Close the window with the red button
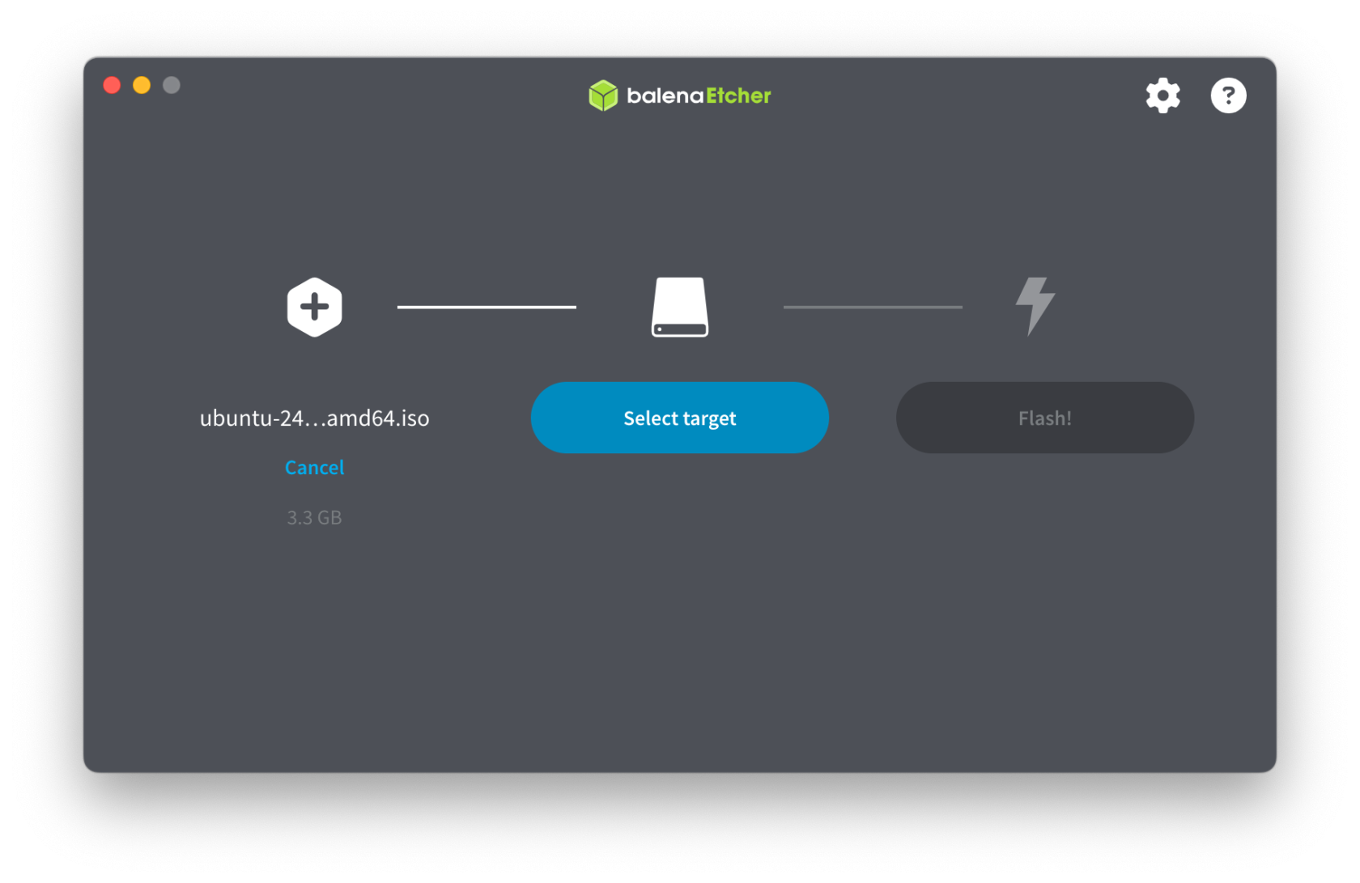The height and width of the screenshot is (883, 1360). (x=112, y=85)
